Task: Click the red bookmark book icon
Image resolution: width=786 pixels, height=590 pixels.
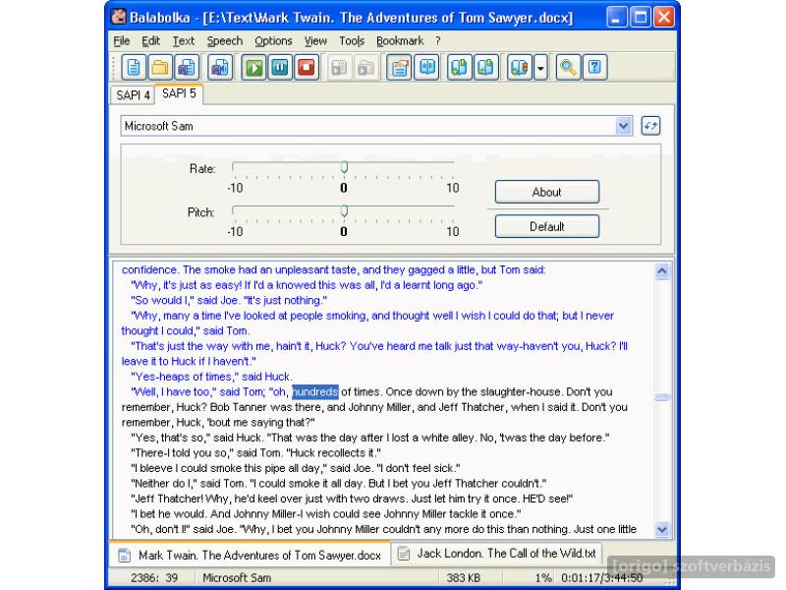Action: pyautogui.click(x=520, y=67)
